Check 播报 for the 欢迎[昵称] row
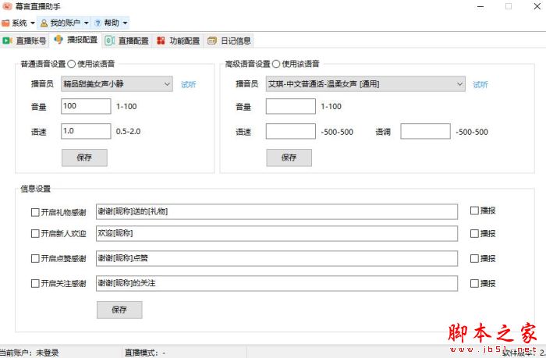Viewport: 546px width, 358px height. click(474, 234)
